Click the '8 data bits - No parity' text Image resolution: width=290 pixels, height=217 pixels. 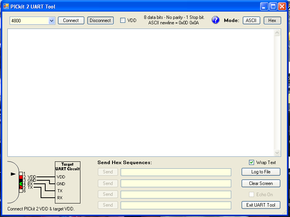click(163, 17)
